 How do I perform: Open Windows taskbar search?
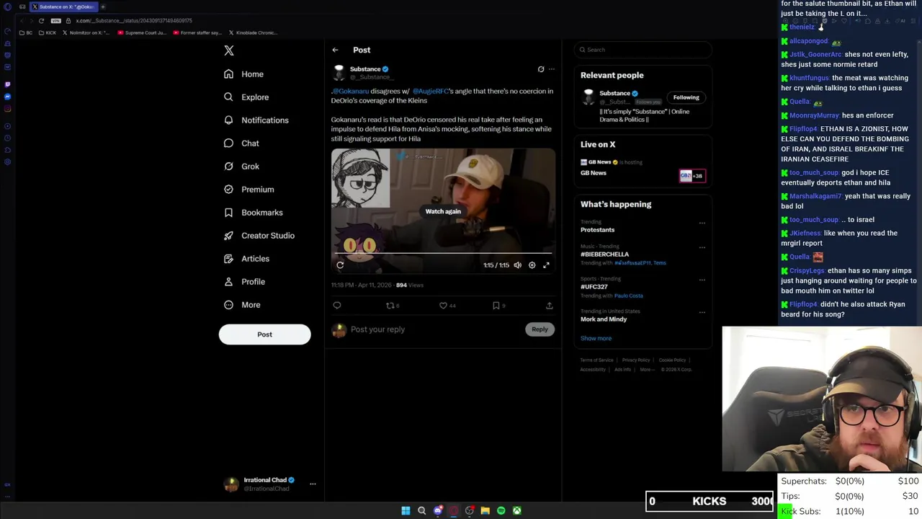click(422, 510)
